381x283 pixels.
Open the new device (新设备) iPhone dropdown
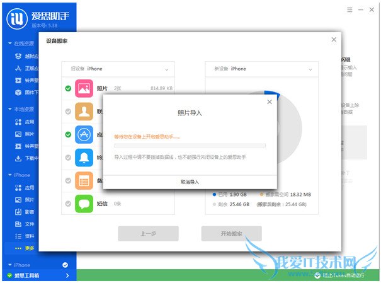point(262,69)
